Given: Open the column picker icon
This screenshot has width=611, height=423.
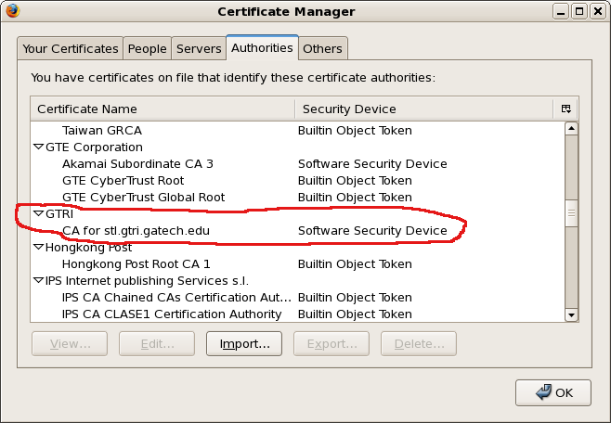Looking at the screenshot, I should pyautogui.click(x=566, y=109).
